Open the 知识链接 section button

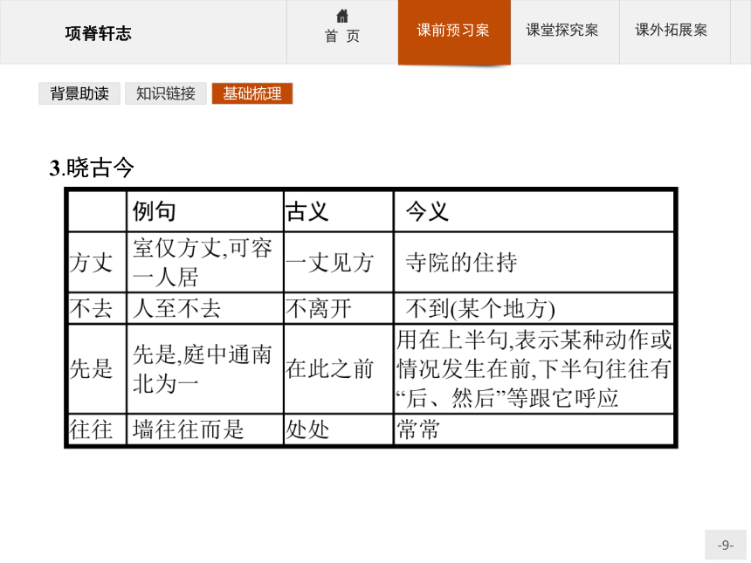click(166, 93)
